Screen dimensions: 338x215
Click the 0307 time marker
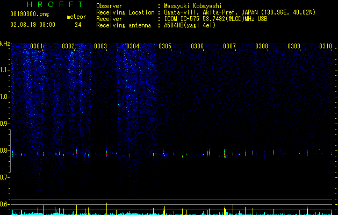[229, 46]
